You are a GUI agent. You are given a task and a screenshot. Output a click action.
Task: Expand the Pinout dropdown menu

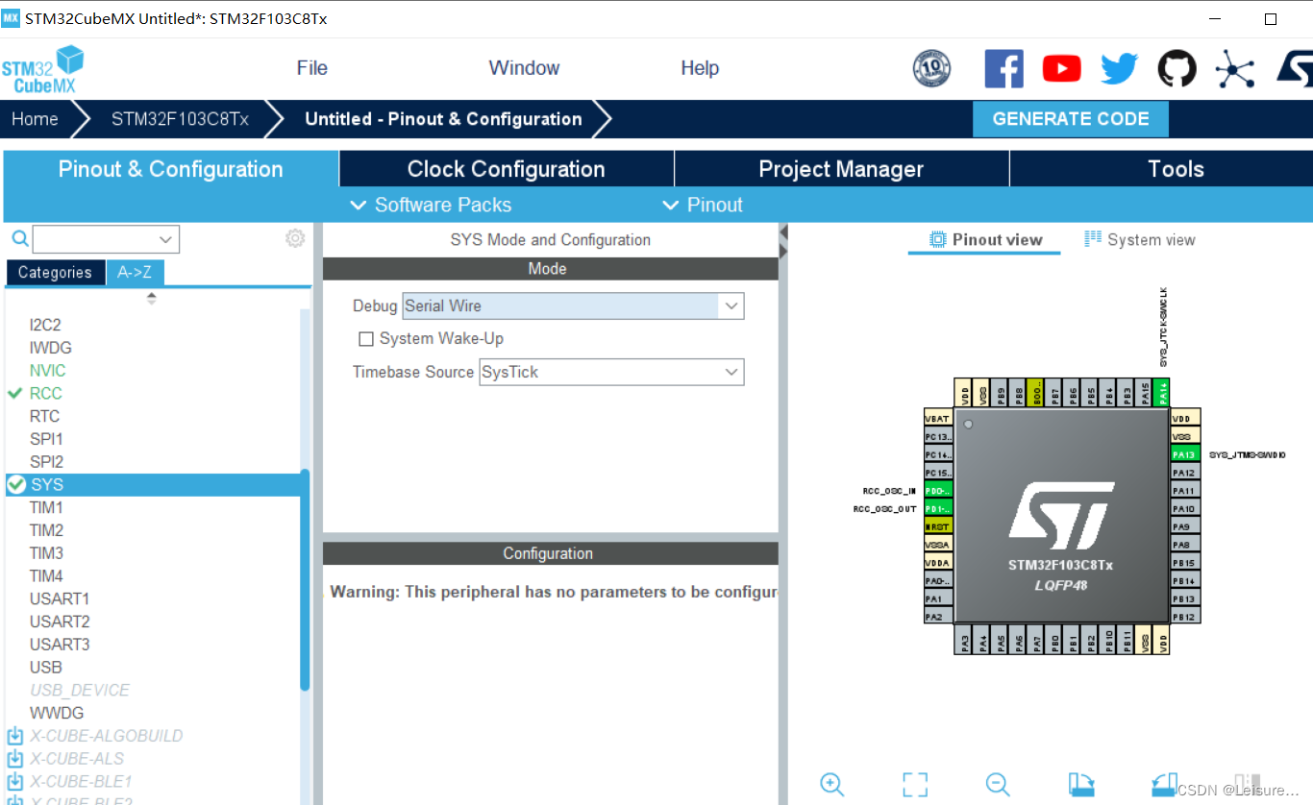(703, 205)
